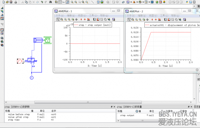Open dropdown arrow next to window icon
Image resolution: width=200 pixels, height=128 pixels.
coord(149,2)
